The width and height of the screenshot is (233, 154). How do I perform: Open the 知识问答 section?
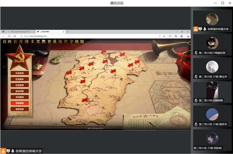[20, 91]
